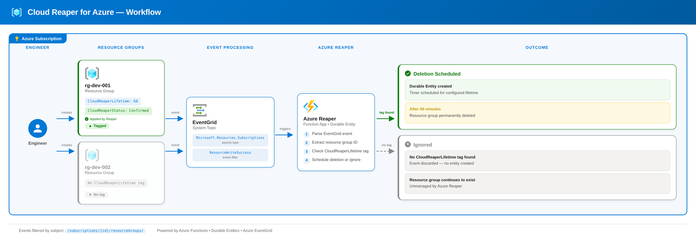Click the EventGrid title text
The image size is (696, 240).
coord(205,123)
